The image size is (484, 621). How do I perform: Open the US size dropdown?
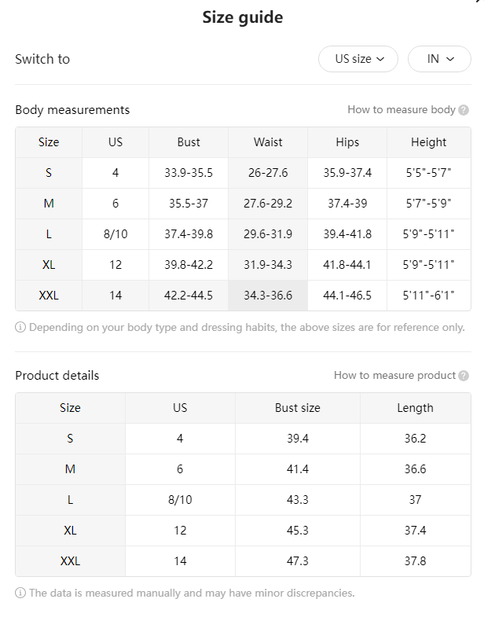tap(358, 59)
